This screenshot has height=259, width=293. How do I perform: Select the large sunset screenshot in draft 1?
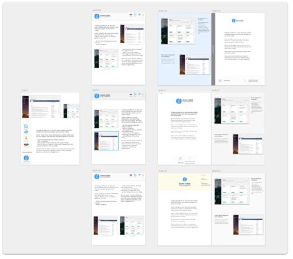[x=41, y=107]
